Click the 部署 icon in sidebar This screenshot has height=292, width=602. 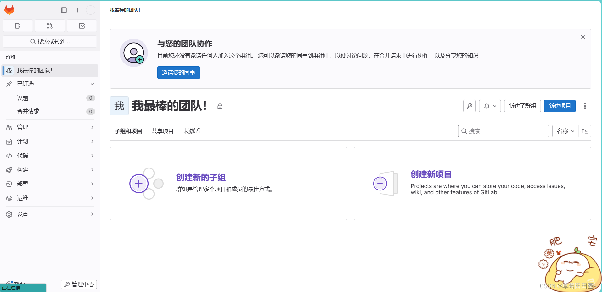[9, 184]
